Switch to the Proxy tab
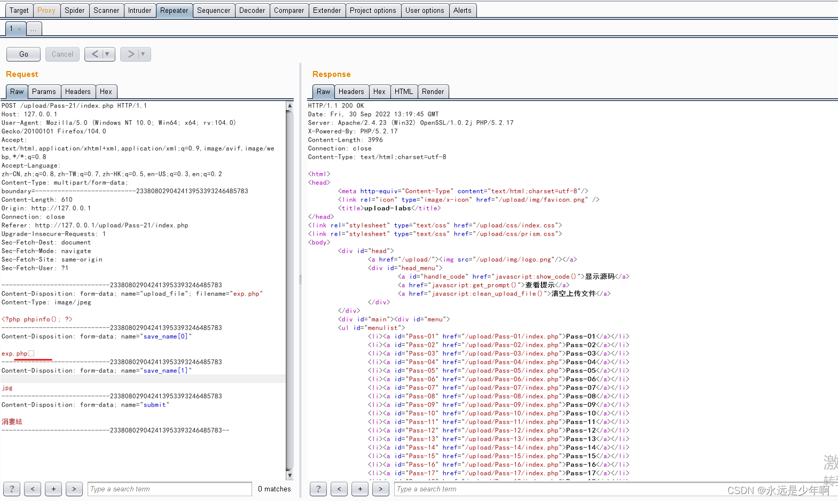 coord(46,10)
